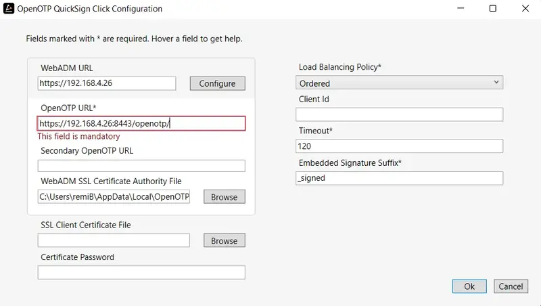Click the OpenOTP app icon in title bar

tap(9, 9)
